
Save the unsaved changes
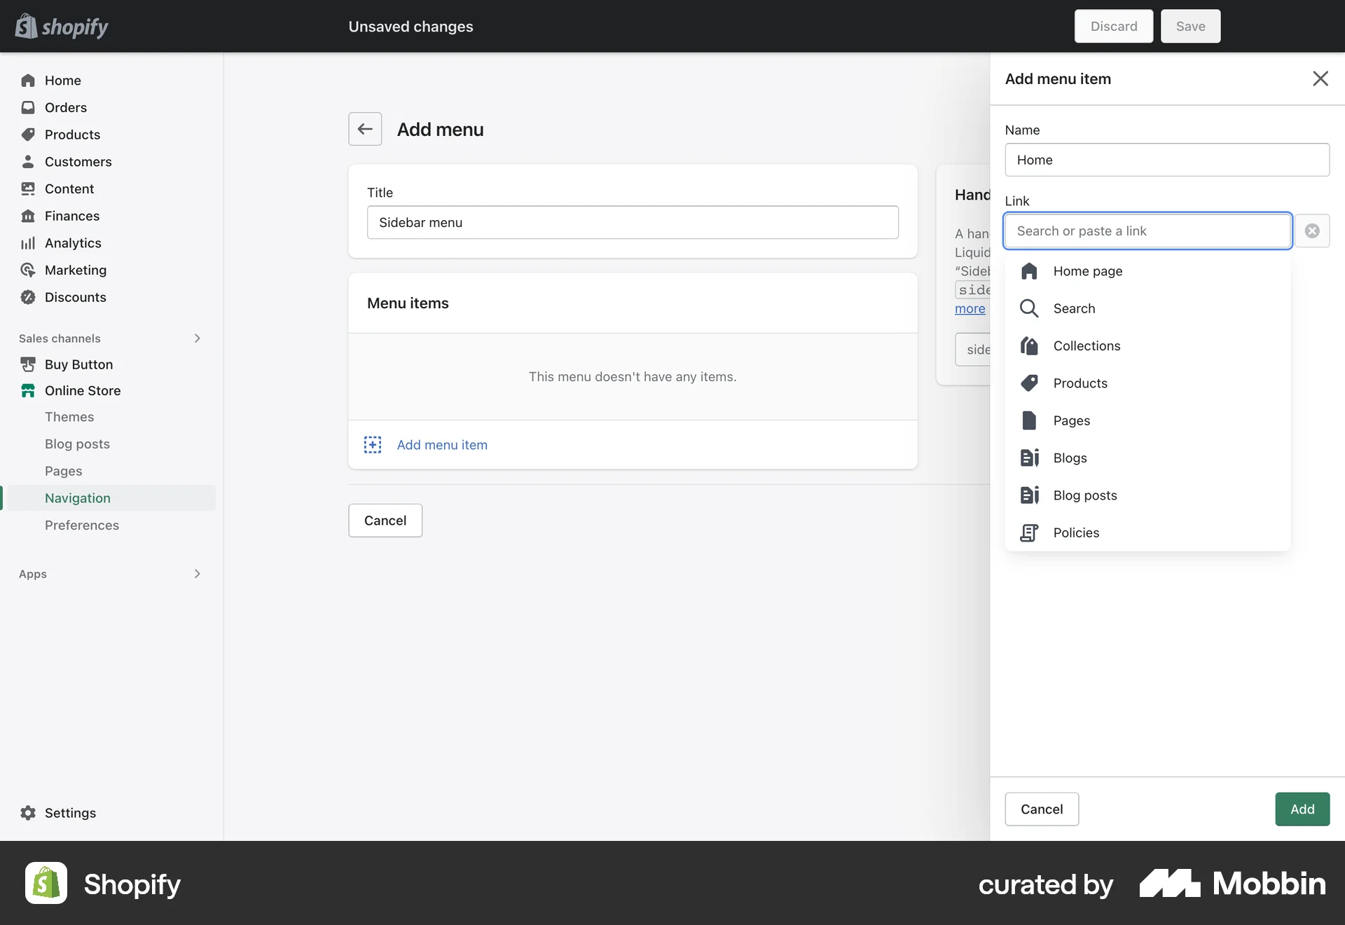1189,26
